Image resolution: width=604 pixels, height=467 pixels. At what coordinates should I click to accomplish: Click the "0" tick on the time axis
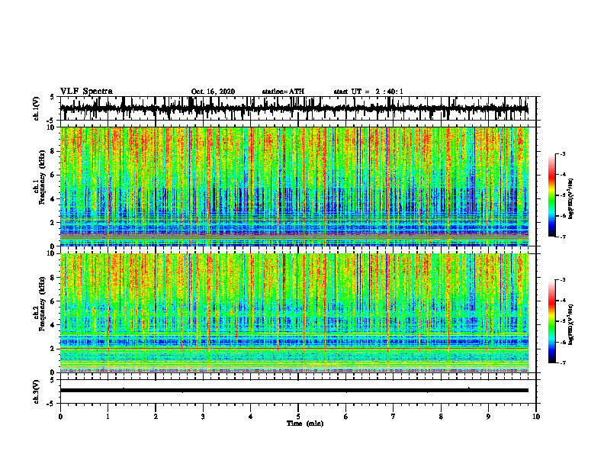pyautogui.click(x=60, y=417)
